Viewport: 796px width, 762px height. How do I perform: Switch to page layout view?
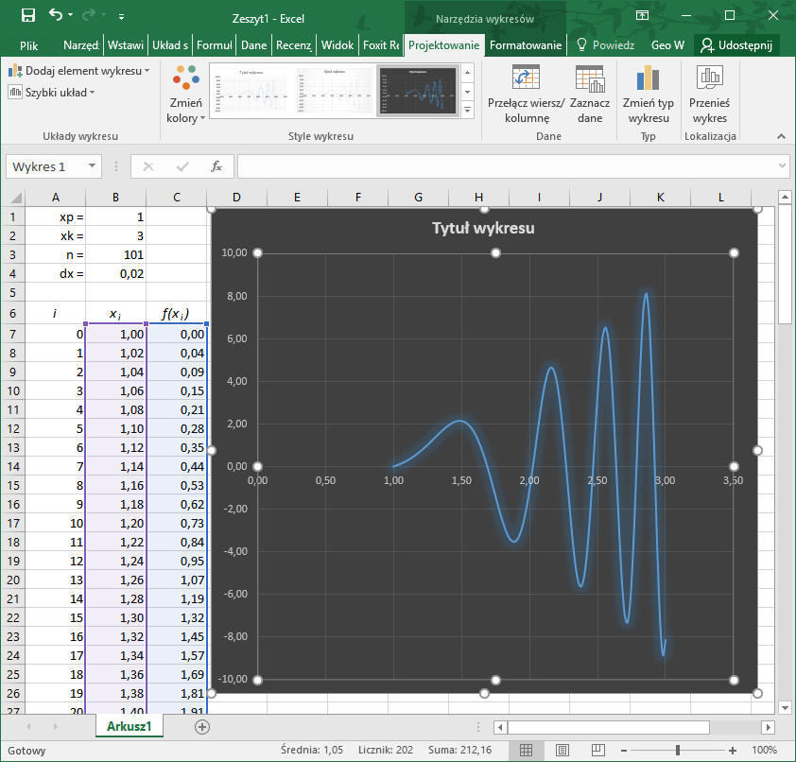(x=562, y=750)
